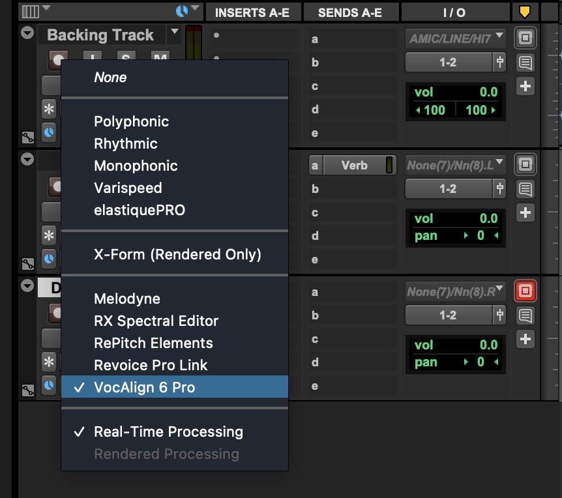Click the red object icon on third track
Image resolution: width=562 pixels, height=498 pixels.
point(525,291)
